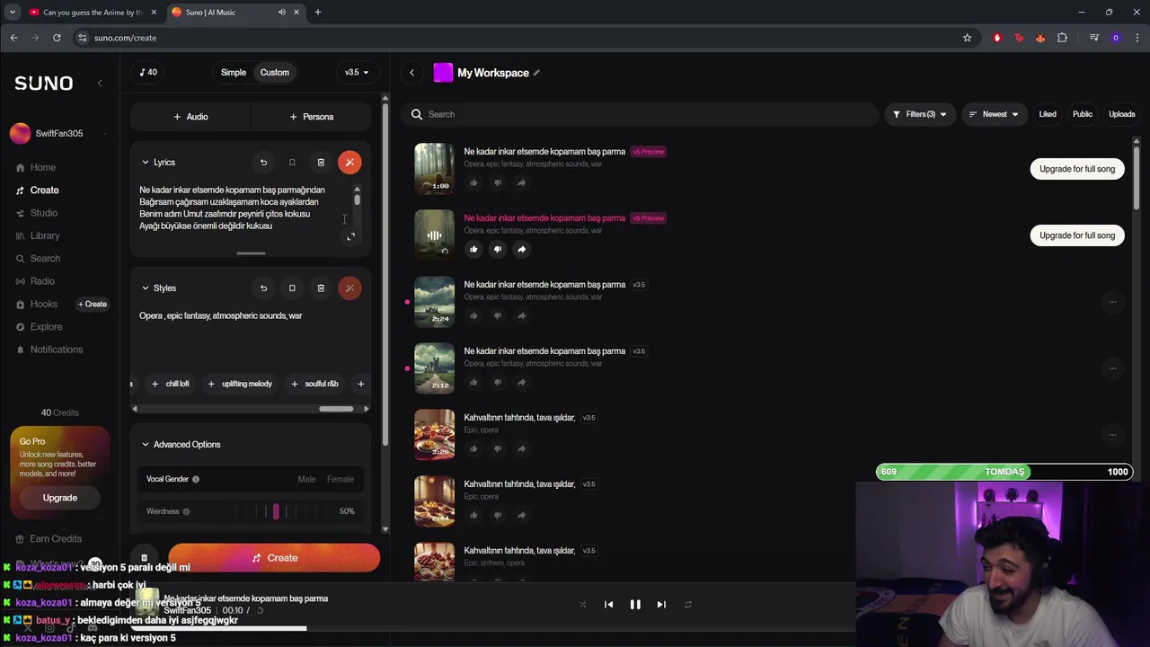Viewport: 1150px width, 647px height.
Task: Toggle the Public filter
Action: (x=1083, y=114)
